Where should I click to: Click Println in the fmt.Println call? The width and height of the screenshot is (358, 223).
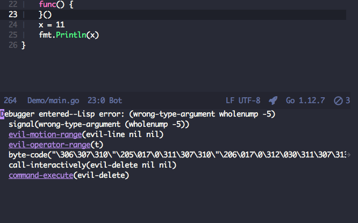[71, 35]
